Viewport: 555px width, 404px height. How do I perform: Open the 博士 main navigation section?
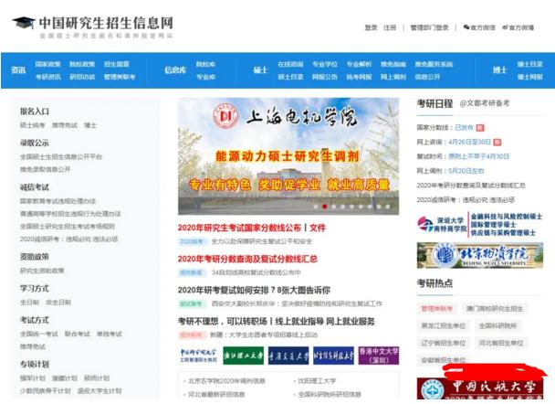pyautogui.click(x=500, y=70)
